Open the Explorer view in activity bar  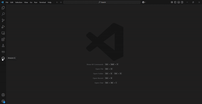click(x=3, y=8)
